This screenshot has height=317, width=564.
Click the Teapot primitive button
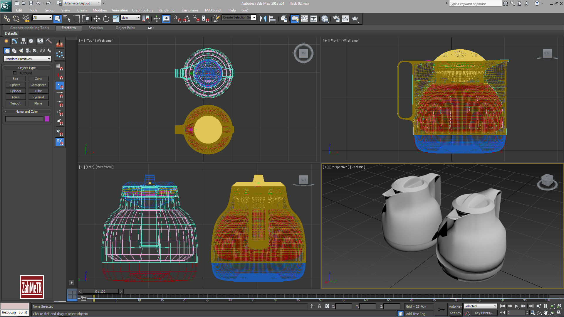pyautogui.click(x=15, y=103)
